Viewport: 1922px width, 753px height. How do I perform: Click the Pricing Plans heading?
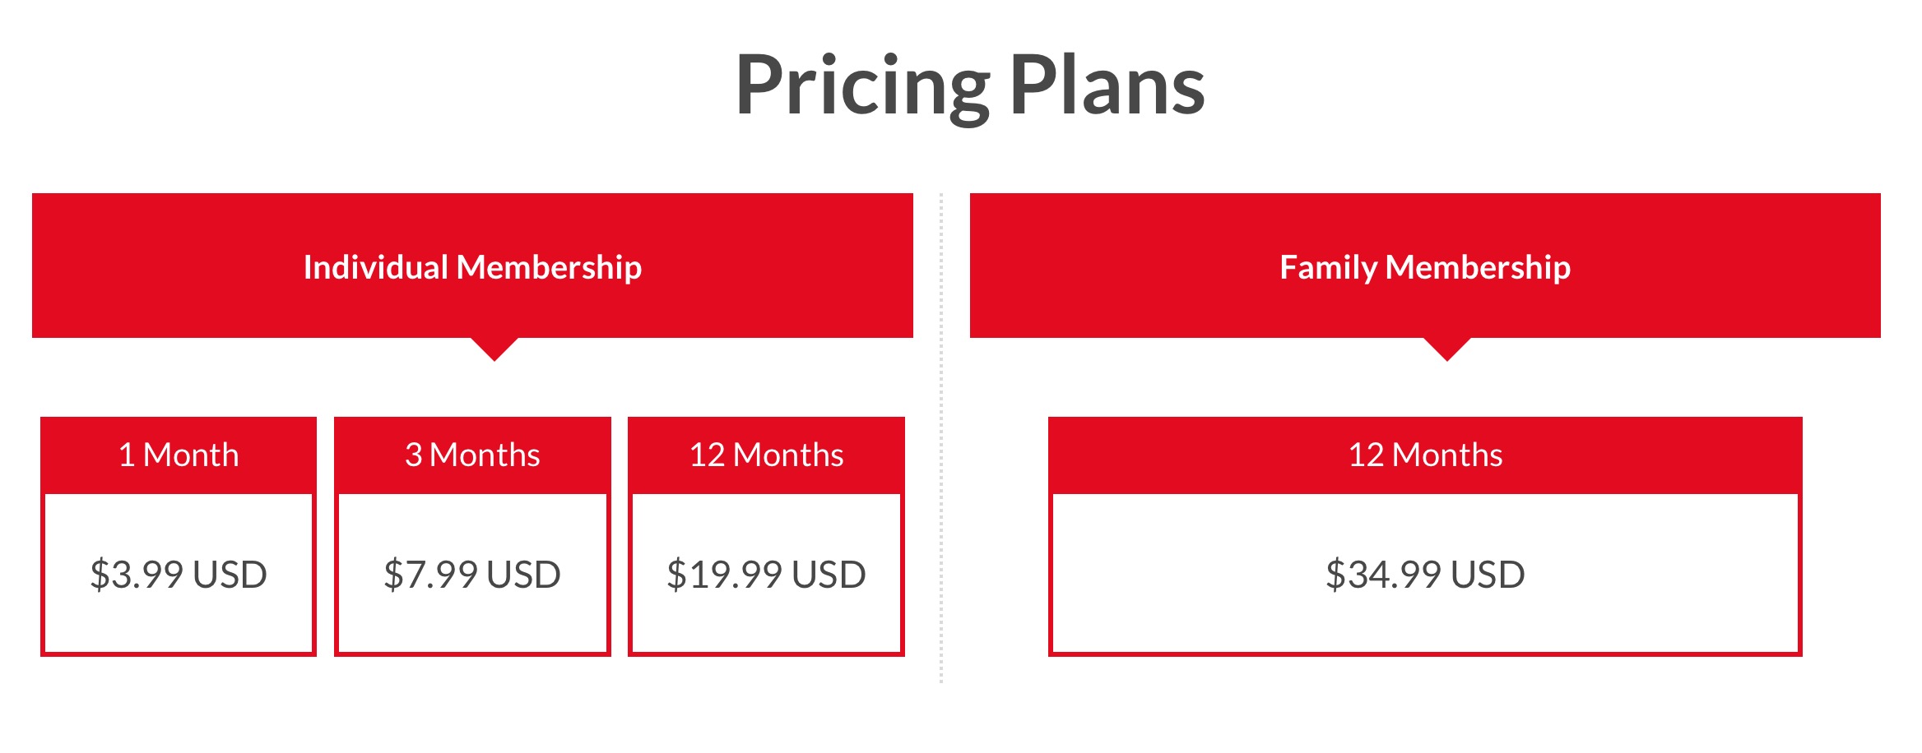pos(970,86)
